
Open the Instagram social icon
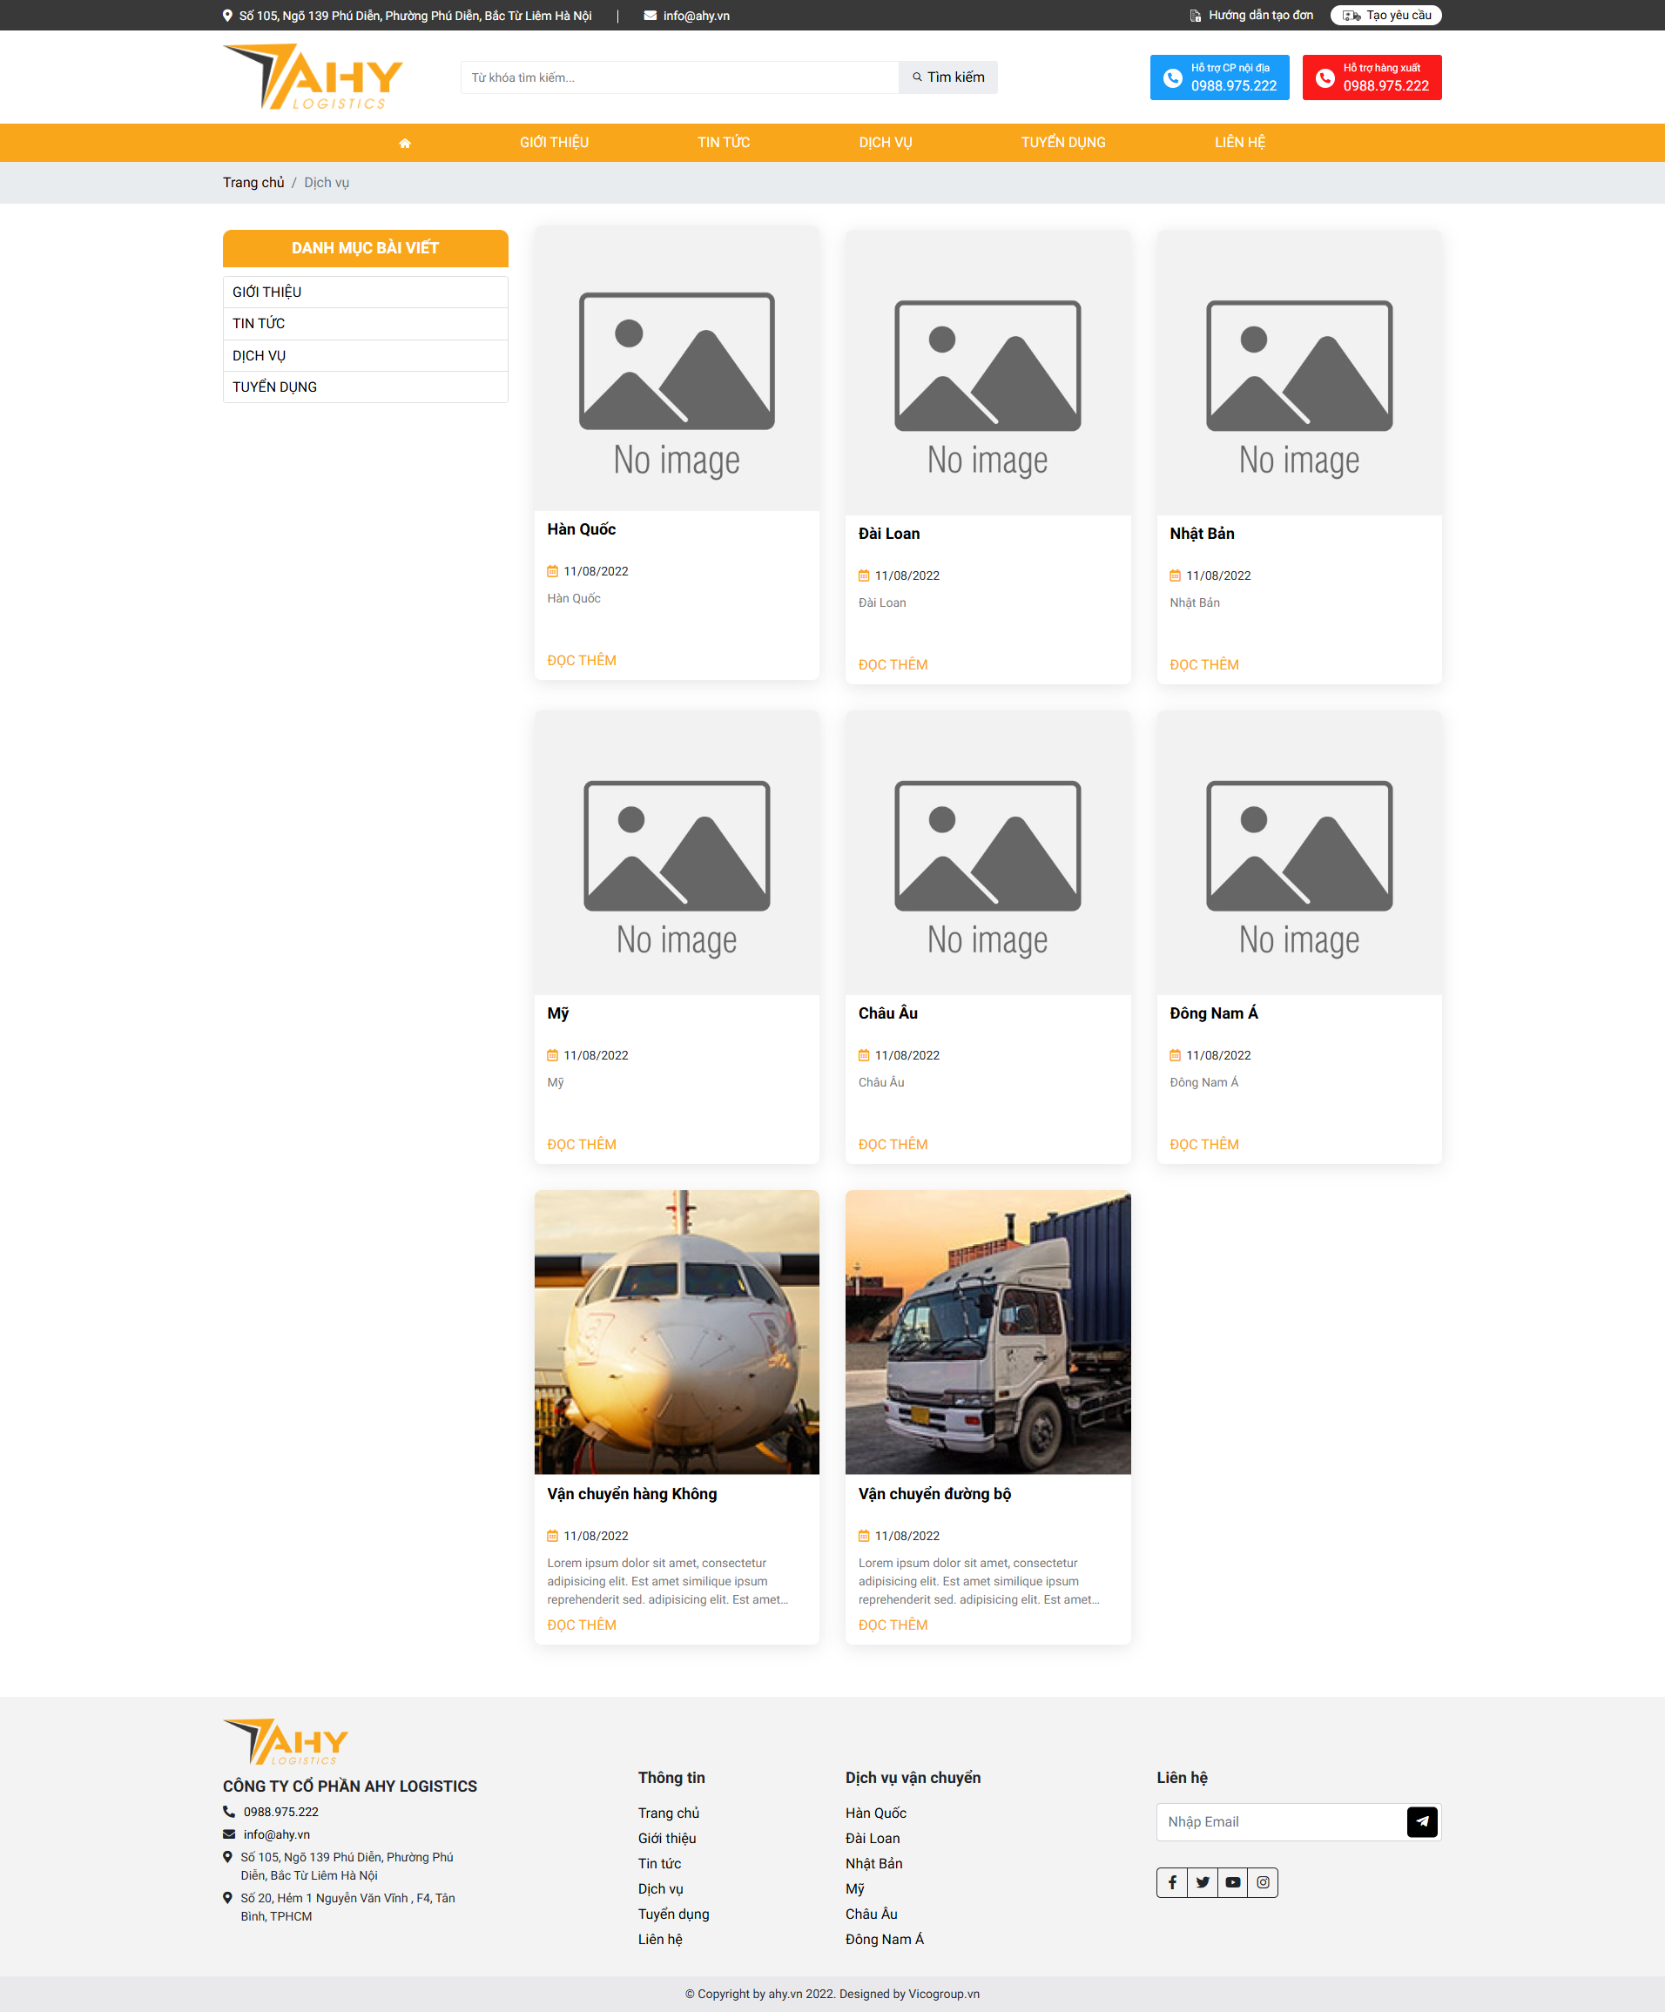[1263, 1881]
